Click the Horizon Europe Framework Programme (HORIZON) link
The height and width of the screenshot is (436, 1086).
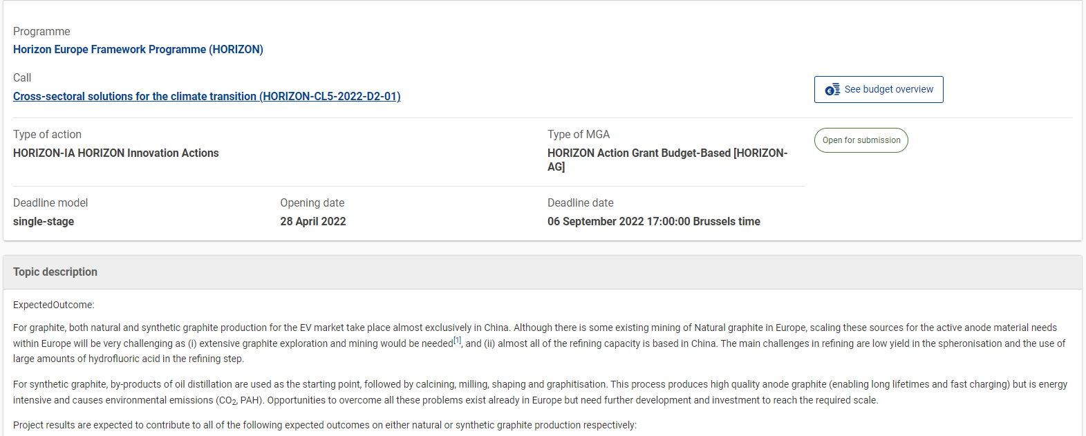pos(138,49)
